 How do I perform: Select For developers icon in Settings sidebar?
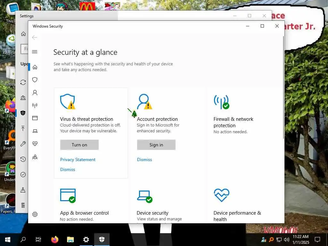[23, 205]
